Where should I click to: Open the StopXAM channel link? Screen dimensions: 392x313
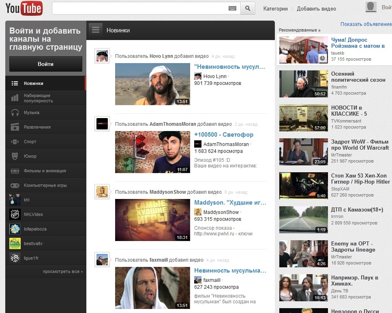pos(340,189)
